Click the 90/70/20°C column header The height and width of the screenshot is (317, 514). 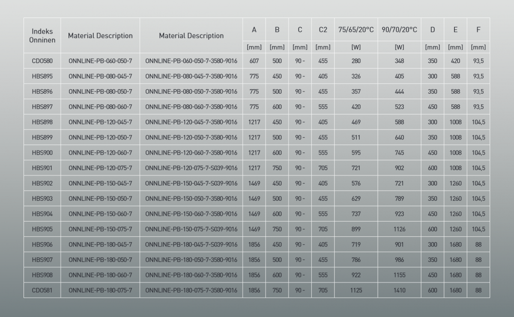(399, 30)
